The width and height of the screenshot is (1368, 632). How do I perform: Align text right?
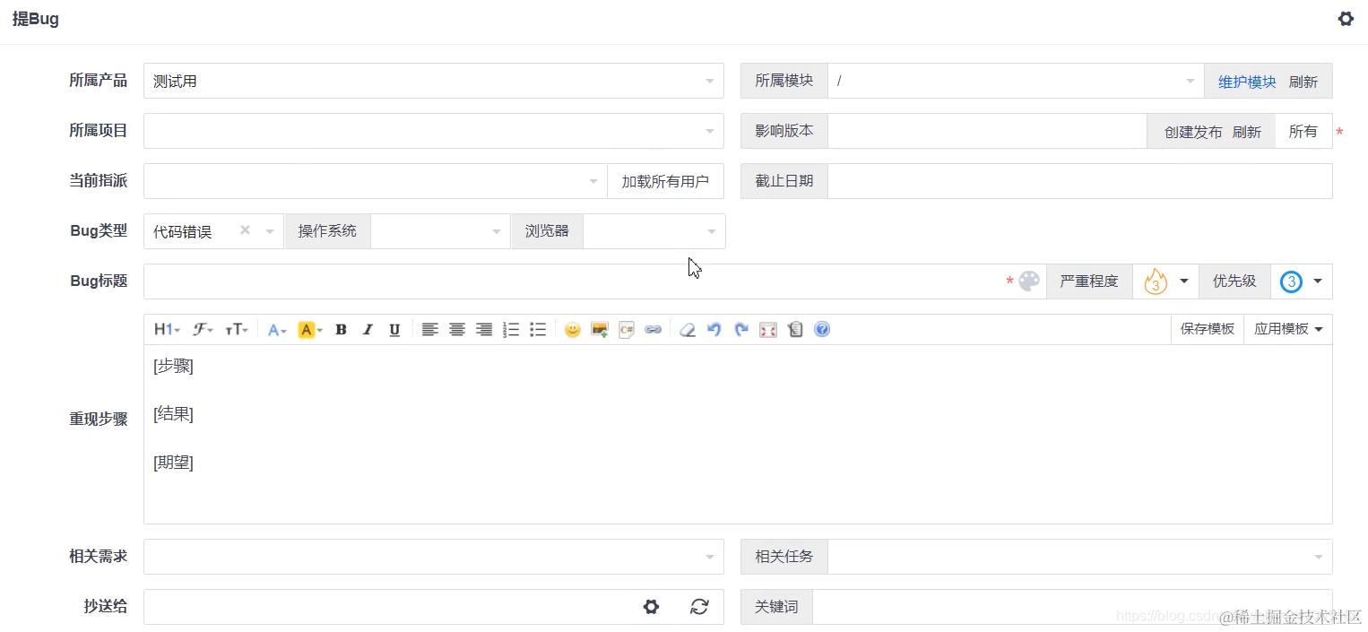point(484,330)
